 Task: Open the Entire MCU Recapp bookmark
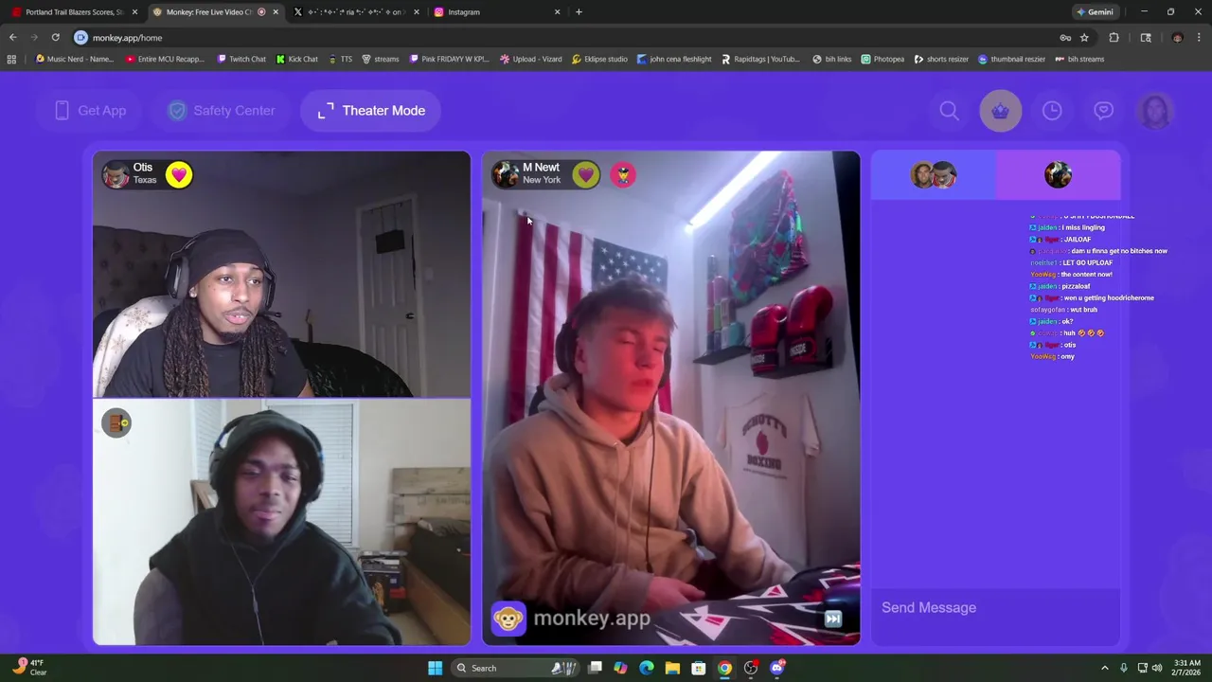(x=165, y=59)
